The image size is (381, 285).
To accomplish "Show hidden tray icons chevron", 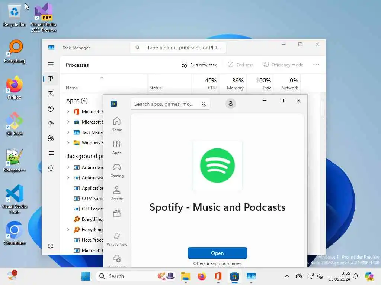I will tap(287, 276).
